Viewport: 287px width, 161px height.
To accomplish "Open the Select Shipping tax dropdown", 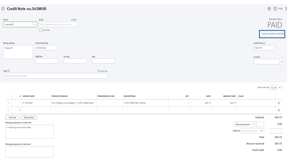I will tap(262, 131).
